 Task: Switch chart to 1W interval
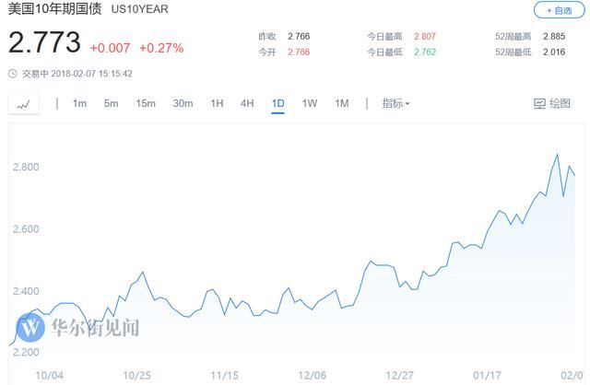click(310, 103)
